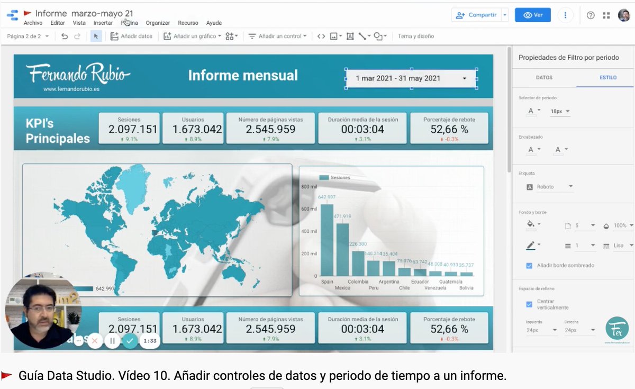635x389 pixels.
Task: Click the Informe mensual heading
Action: point(243,75)
